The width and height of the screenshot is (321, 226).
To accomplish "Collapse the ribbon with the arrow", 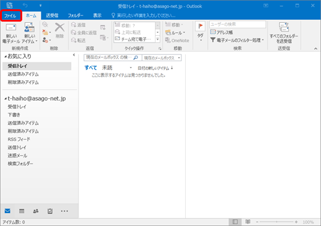I will click(315, 49).
